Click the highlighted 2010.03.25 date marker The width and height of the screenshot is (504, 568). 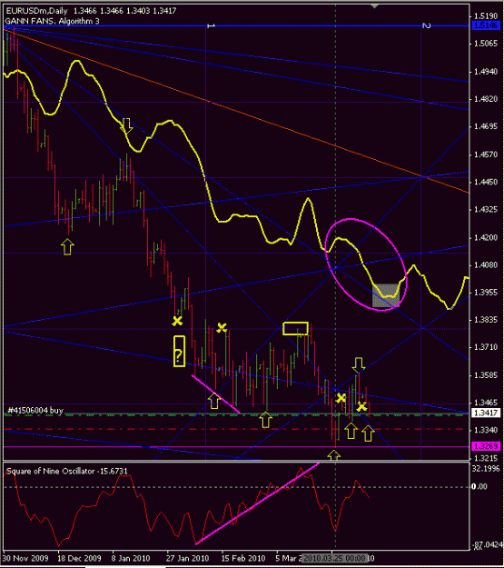click(335, 558)
